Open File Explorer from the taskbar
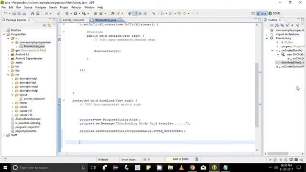306x172 pixels. pos(170,168)
